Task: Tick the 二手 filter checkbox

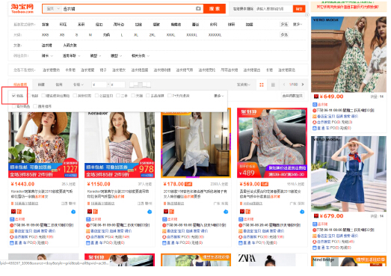Action: (x=118, y=96)
